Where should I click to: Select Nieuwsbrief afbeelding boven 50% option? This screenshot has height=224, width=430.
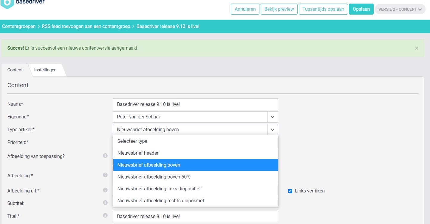click(x=195, y=177)
